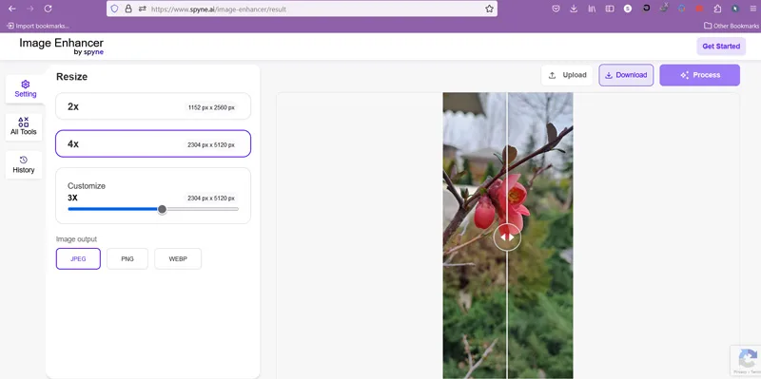Open the browser hamburger menu
Image resolution: width=761 pixels, height=379 pixels.
(x=753, y=9)
